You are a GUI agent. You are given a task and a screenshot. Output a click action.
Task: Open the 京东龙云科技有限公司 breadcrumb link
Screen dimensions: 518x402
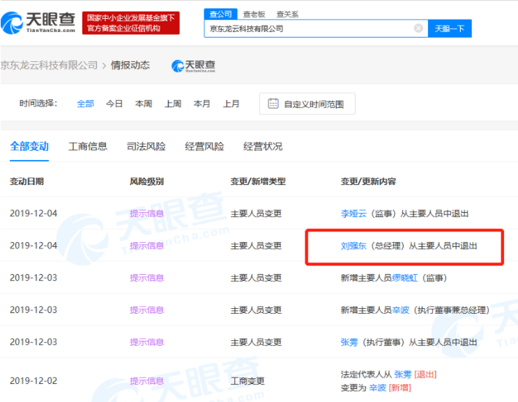pyautogui.click(x=49, y=65)
